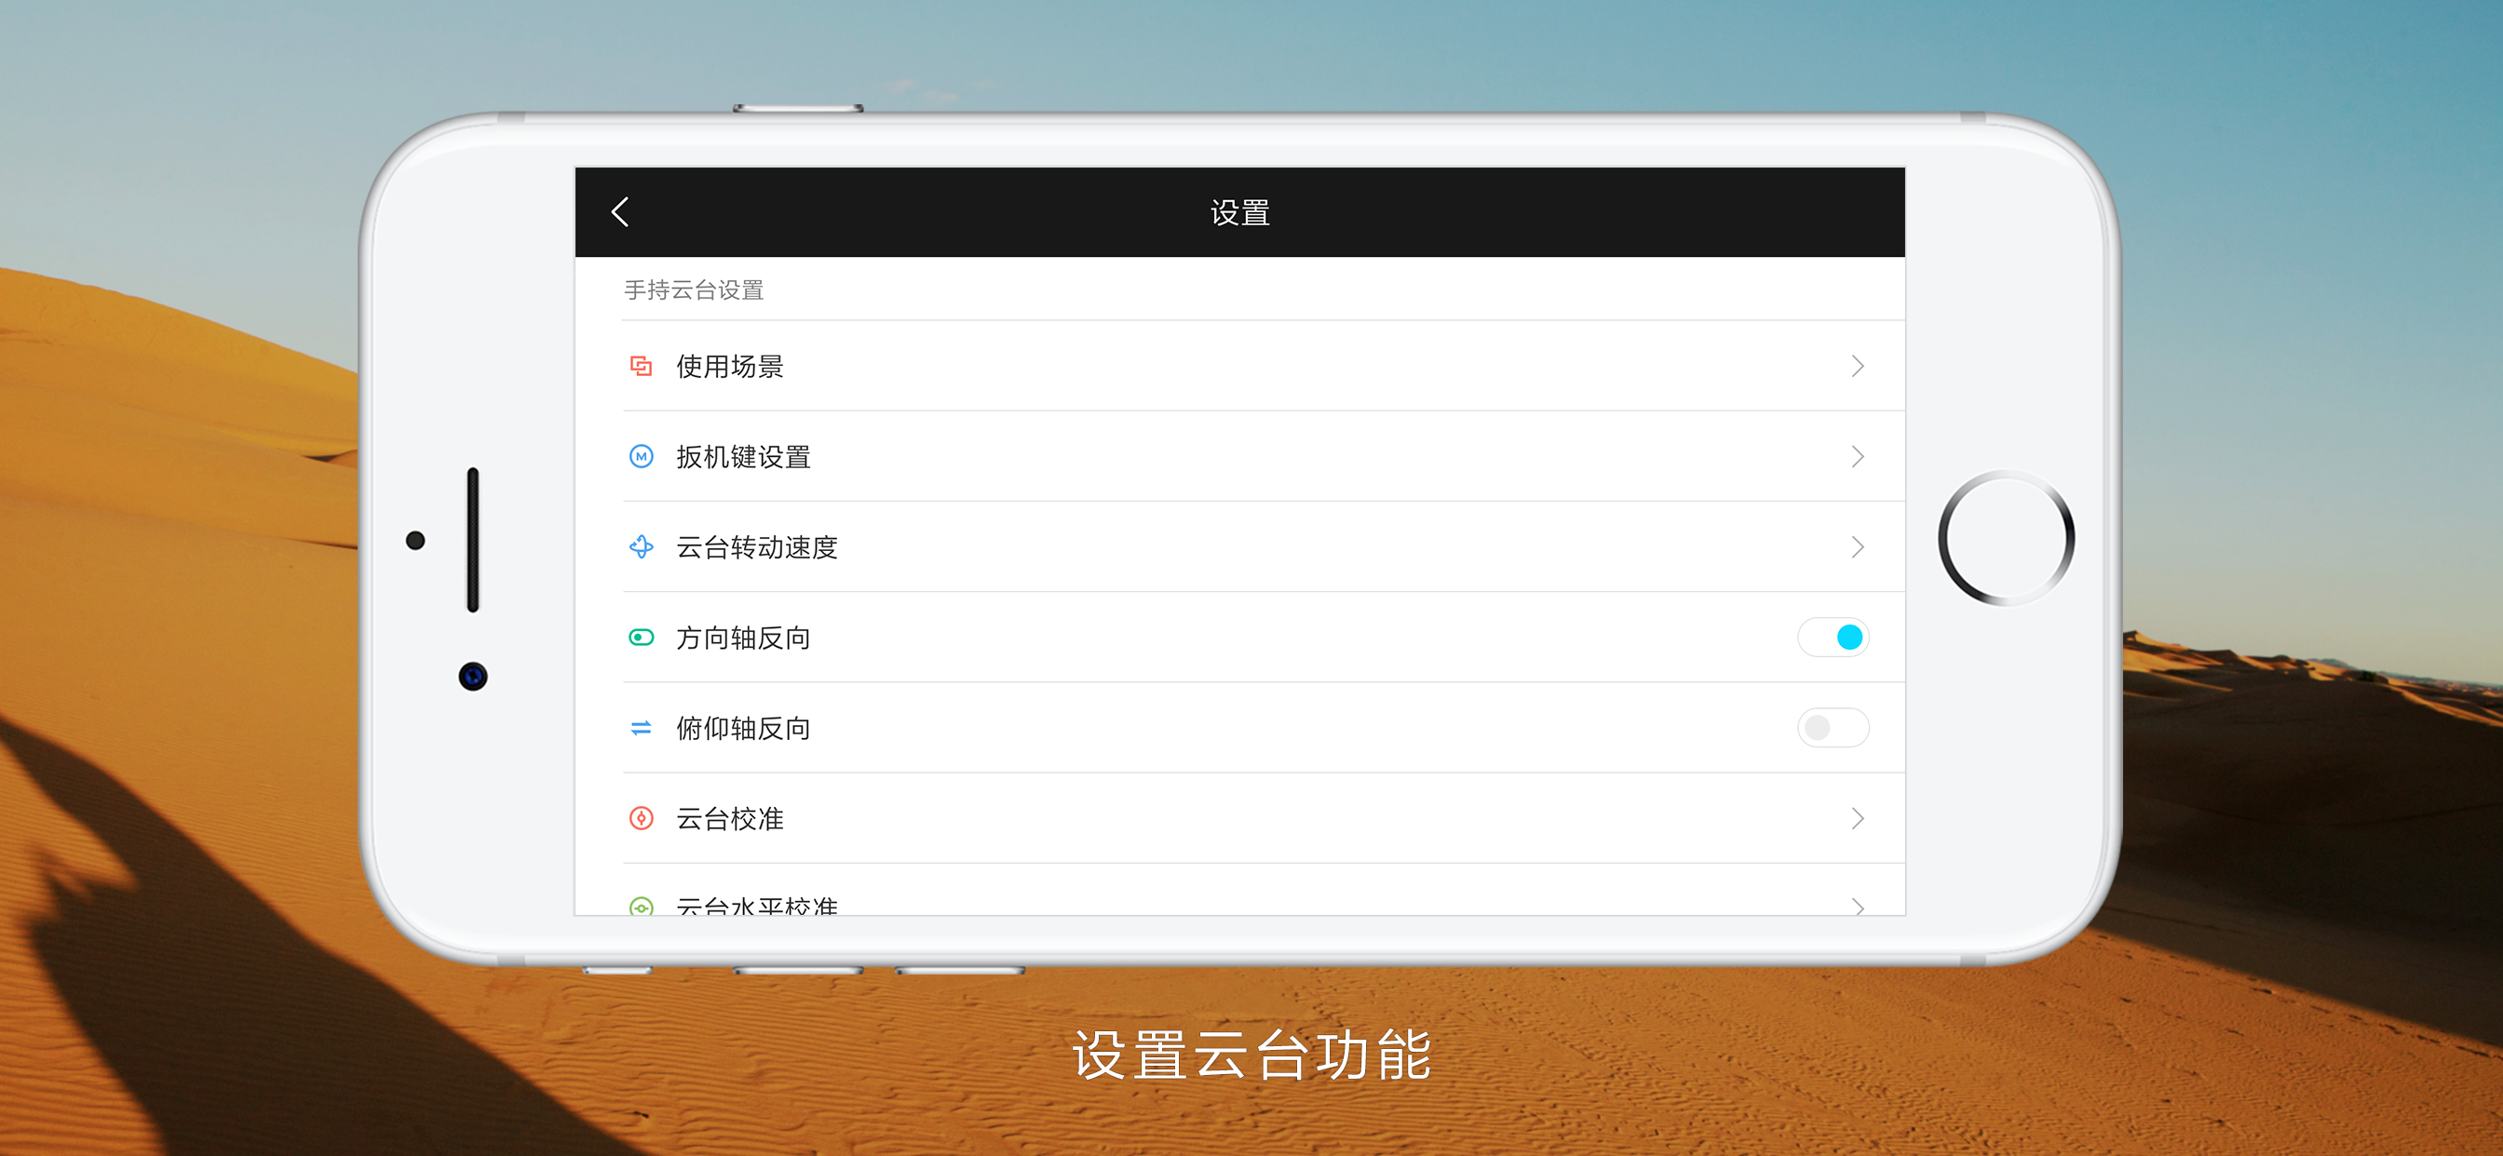The image size is (2503, 1156).
Task: Expand 扳机键设置 using its right chevron
Action: coord(1857,457)
